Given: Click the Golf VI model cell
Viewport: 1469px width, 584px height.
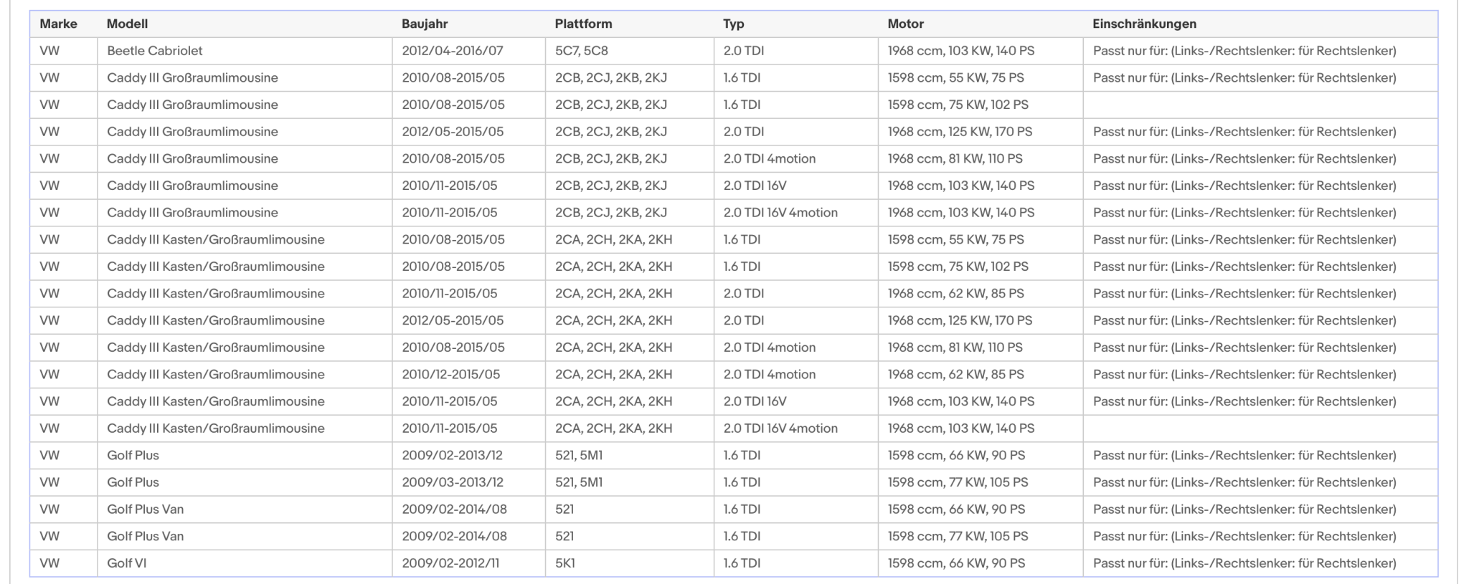Looking at the screenshot, I should tap(245, 563).
